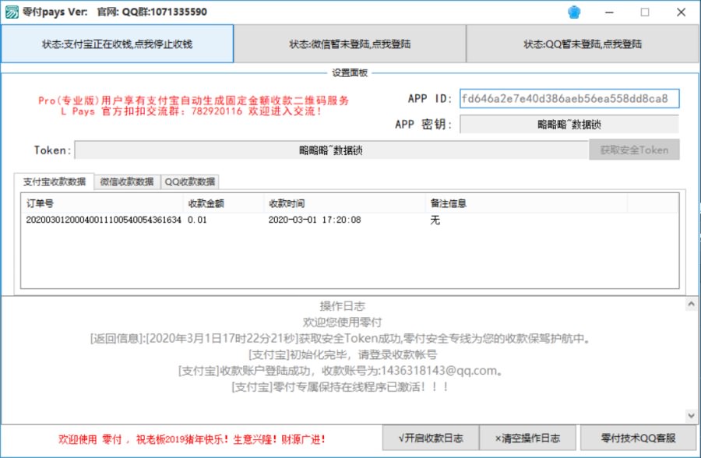The image size is (701, 458).
Task: Click time cell 2020-03-01 17:20:08
Action: [x=315, y=220]
